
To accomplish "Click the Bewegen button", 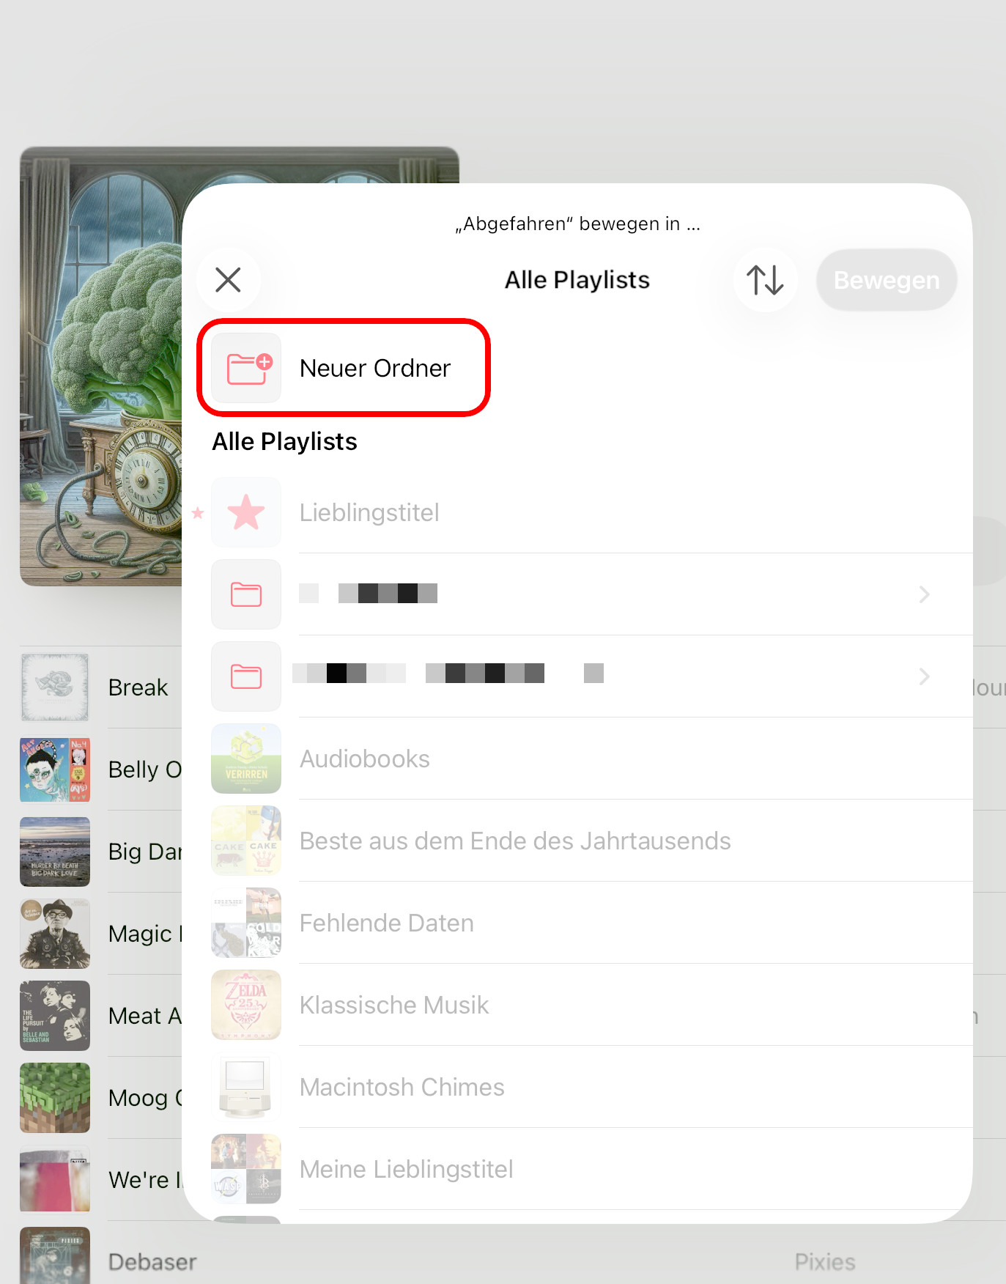I will [887, 280].
